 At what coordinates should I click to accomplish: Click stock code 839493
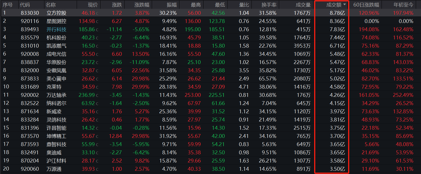[x=30, y=29]
